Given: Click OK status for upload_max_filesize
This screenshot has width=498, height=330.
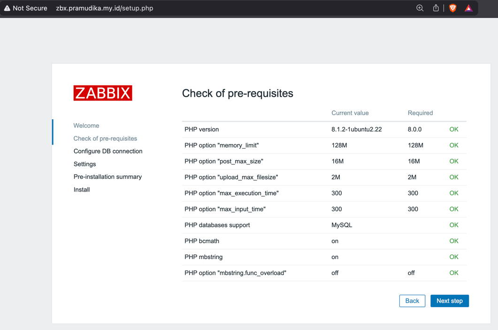Looking at the screenshot, I should [x=454, y=177].
